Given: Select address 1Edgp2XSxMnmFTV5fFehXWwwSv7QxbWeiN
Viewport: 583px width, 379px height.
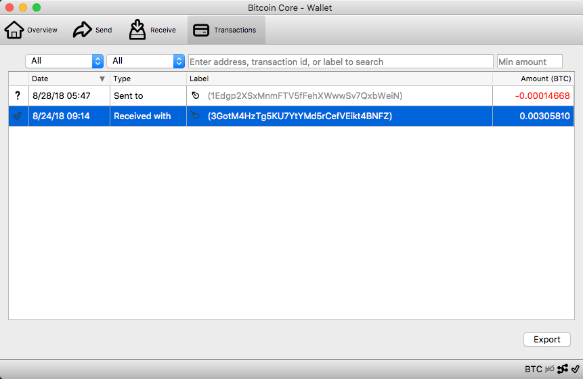Looking at the screenshot, I should [305, 96].
